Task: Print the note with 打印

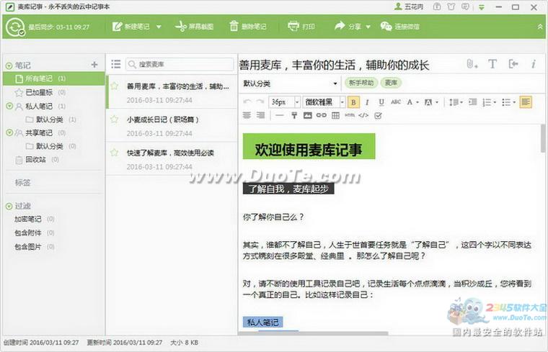Action: (x=301, y=27)
